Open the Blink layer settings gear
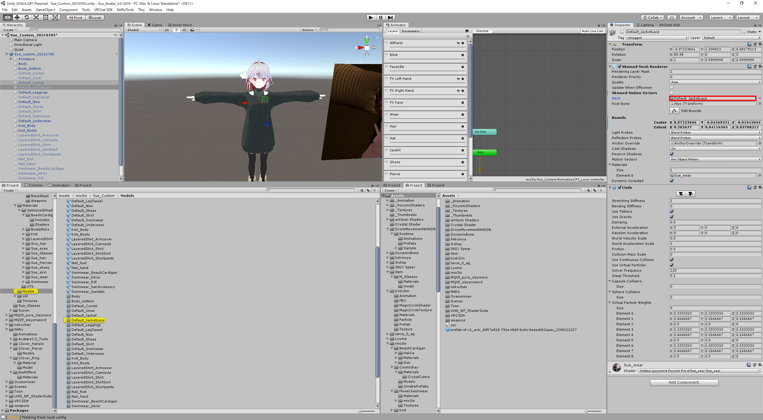 462,55
